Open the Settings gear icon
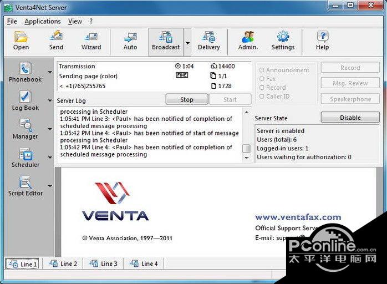Viewport: 387px width, 284px height. [283, 41]
